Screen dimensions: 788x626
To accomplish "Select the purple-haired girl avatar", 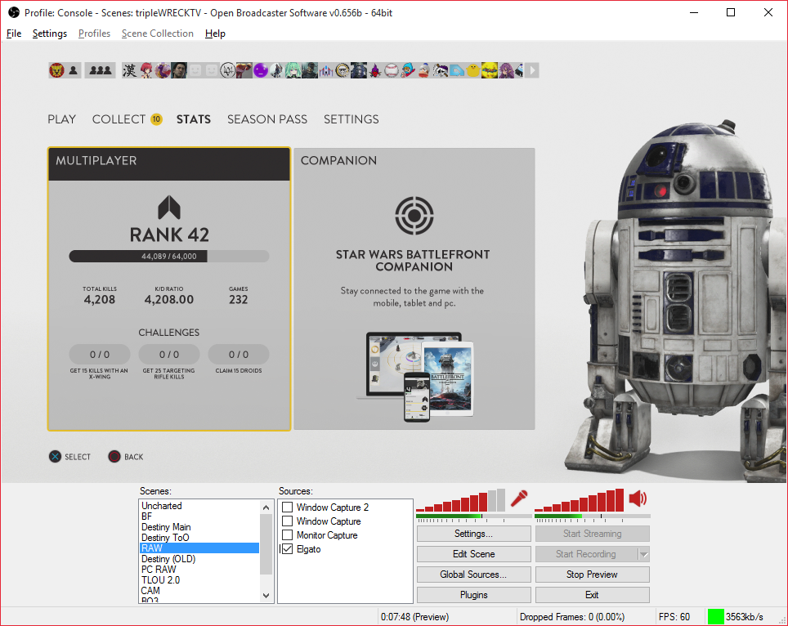I will 505,70.
